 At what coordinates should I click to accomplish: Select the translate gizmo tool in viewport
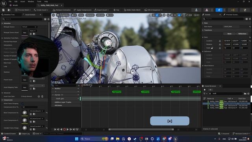(x=154, y=15)
